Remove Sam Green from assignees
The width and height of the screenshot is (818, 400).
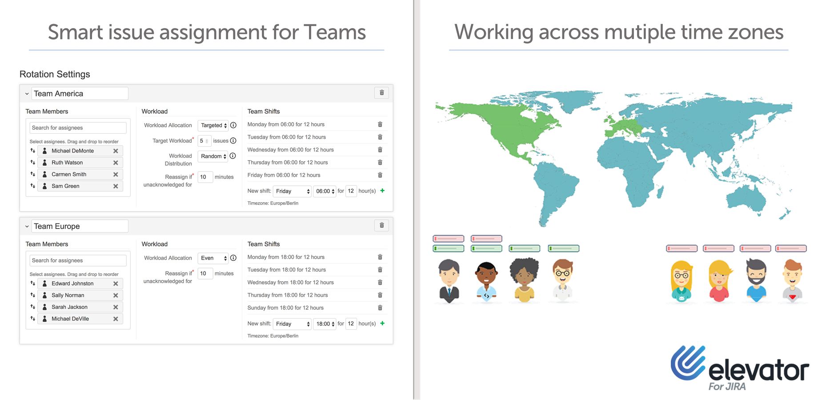116,186
